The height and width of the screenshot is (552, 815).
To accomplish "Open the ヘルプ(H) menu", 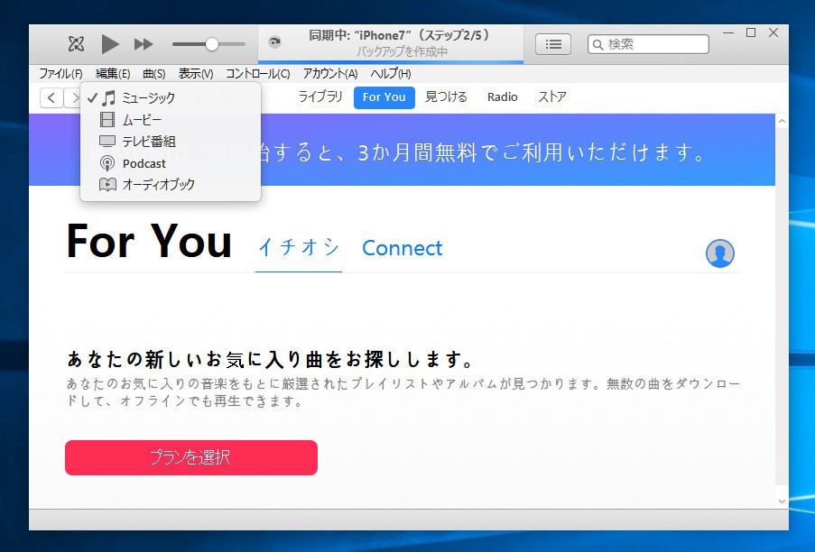I will pyautogui.click(x=391, y=74).
